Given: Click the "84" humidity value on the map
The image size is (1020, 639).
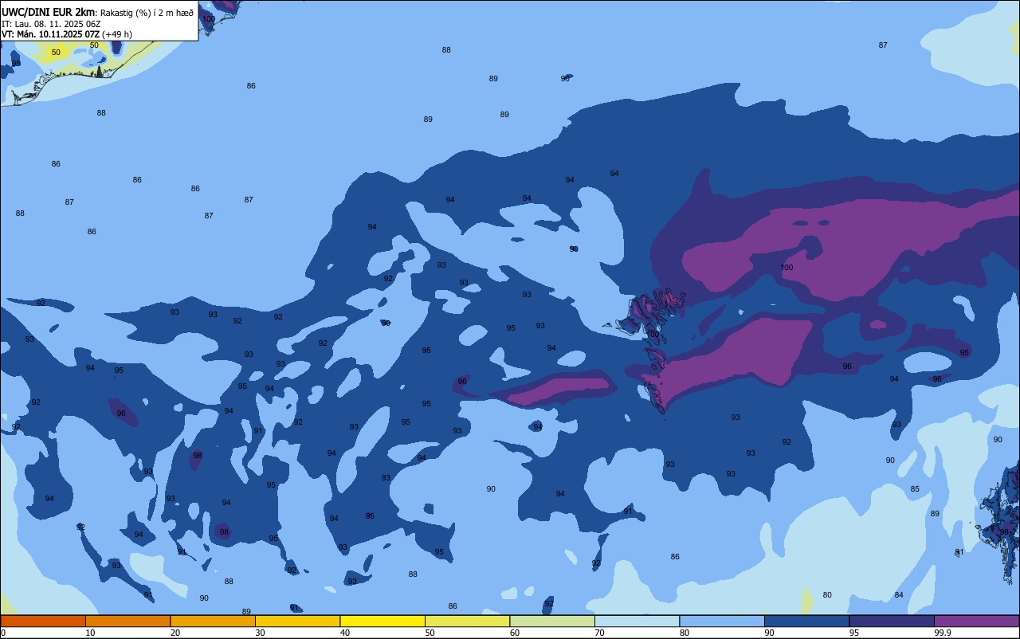Looking at the screenshot, I should click(x=899, y=595).
